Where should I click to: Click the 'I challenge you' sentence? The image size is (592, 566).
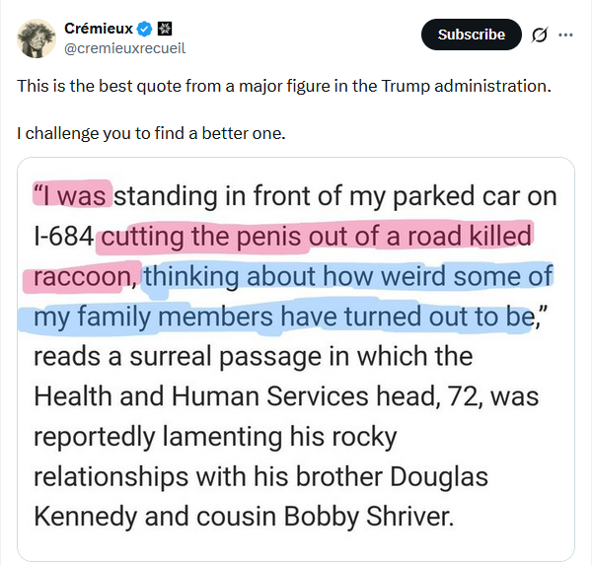click(x=151, y=133)
